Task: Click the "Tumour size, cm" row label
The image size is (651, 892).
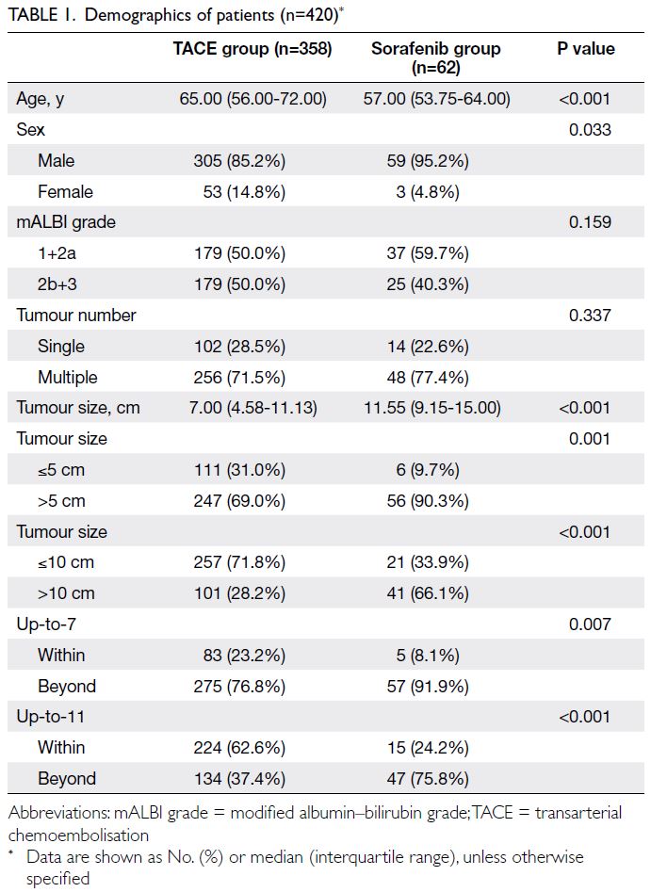Action: coord(80,408)
